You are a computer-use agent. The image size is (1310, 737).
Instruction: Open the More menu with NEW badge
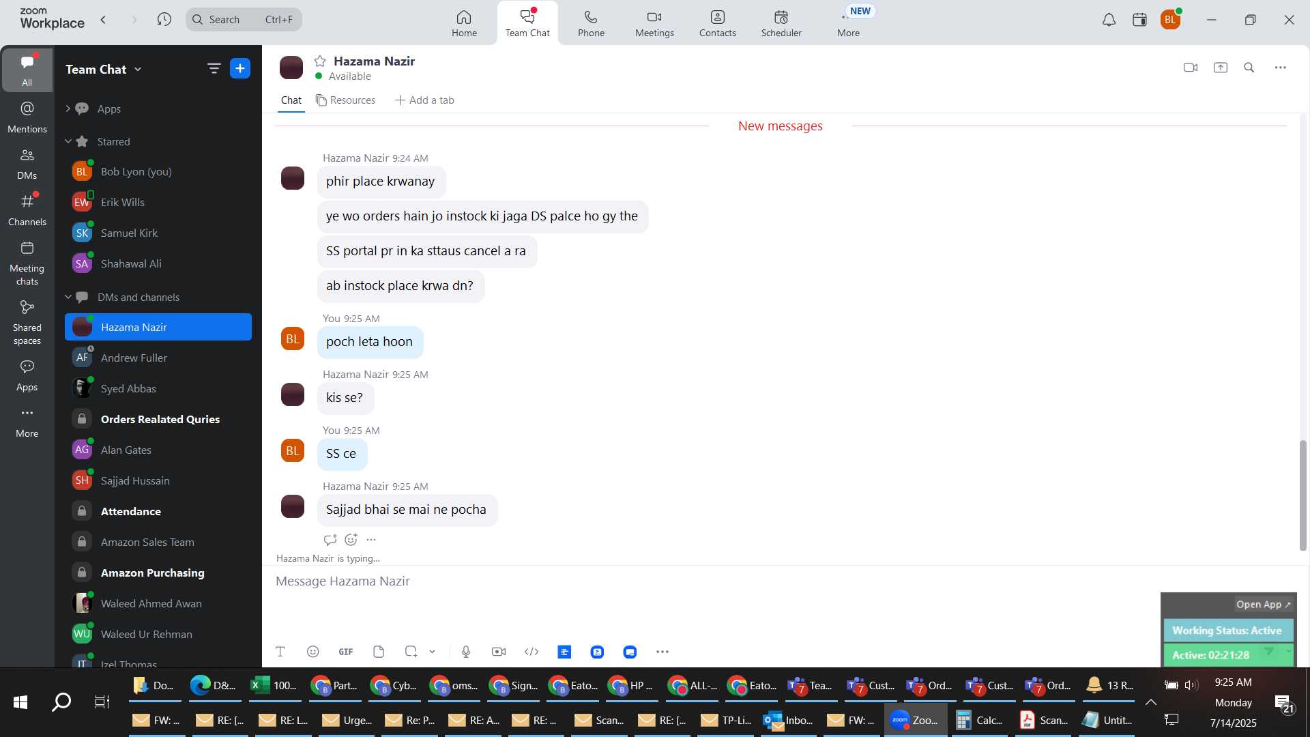point(849,23)
